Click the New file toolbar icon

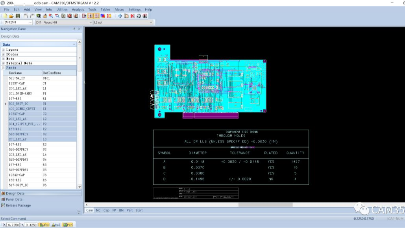click(x=5, y=16)
